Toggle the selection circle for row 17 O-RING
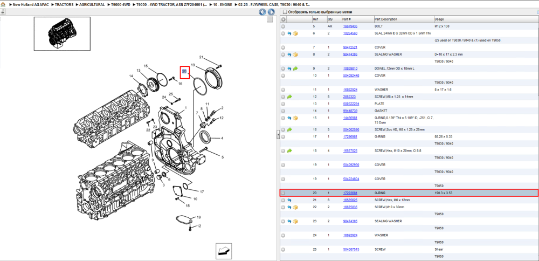The image size is (539, 261). (284, 136)
